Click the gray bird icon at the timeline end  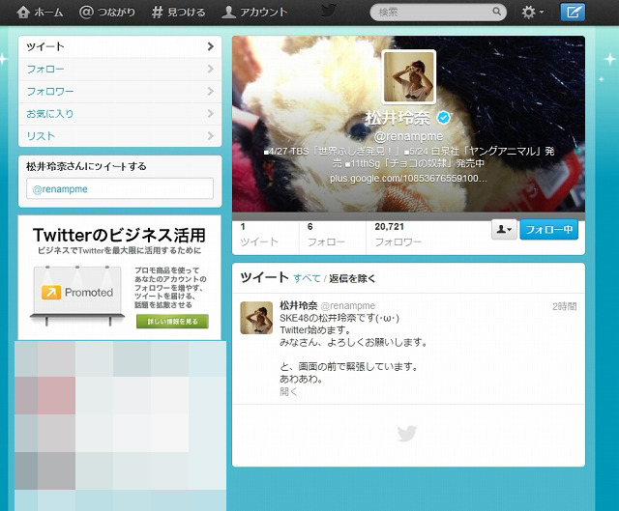point(407,434)
